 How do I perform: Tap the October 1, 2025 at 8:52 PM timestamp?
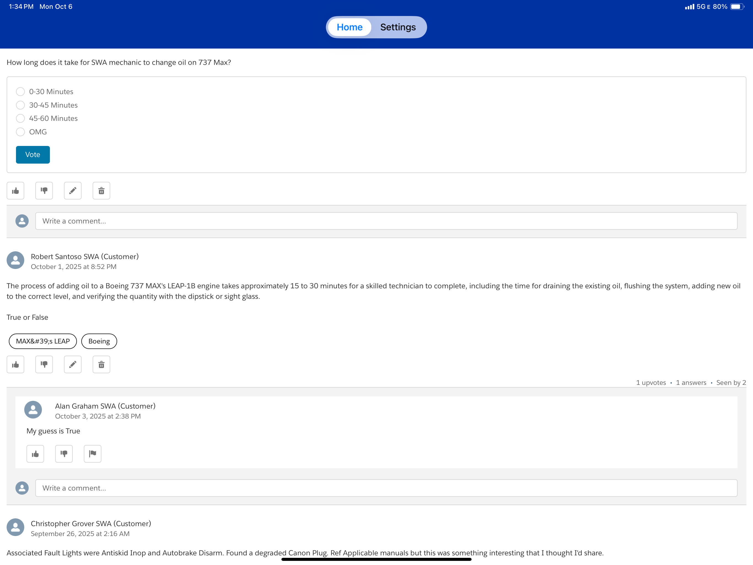click(74, 267)
